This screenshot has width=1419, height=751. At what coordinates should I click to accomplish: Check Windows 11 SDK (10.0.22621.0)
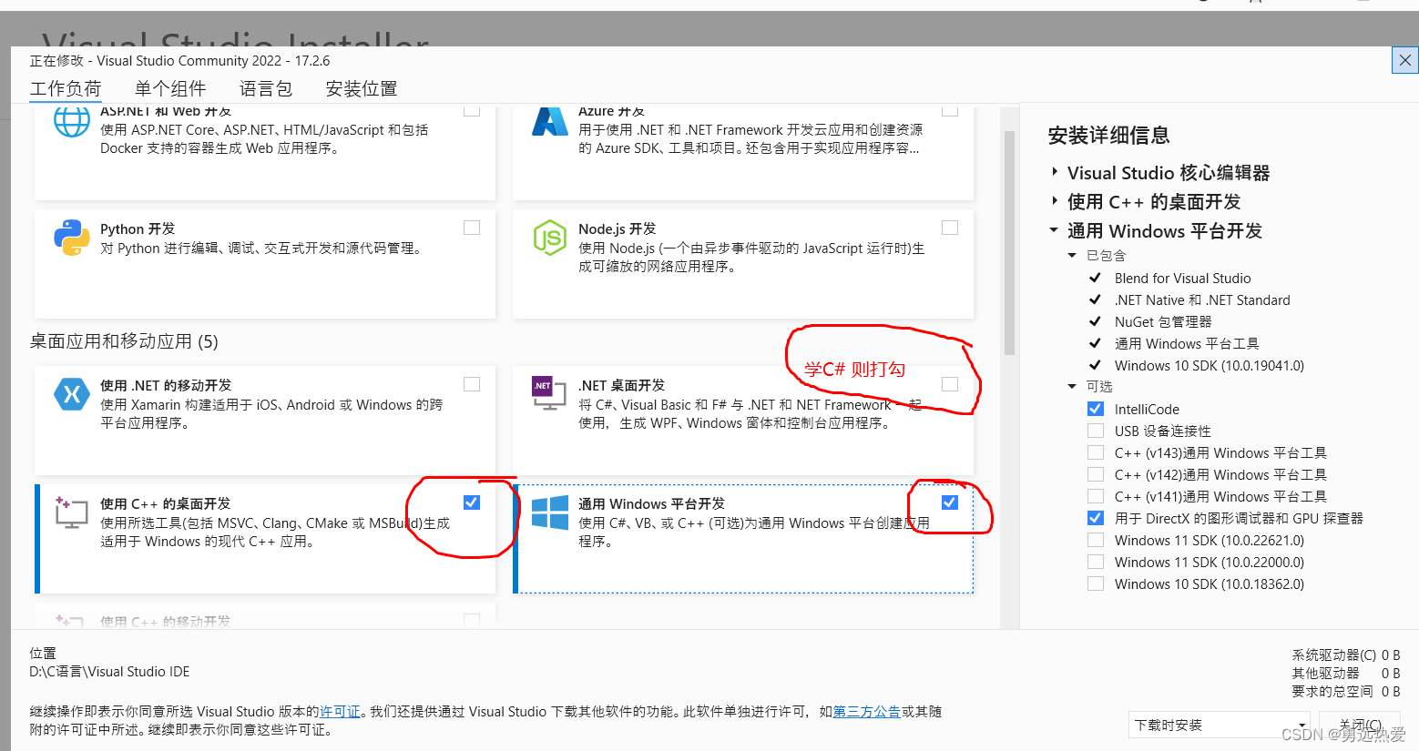pos(1096,540)
